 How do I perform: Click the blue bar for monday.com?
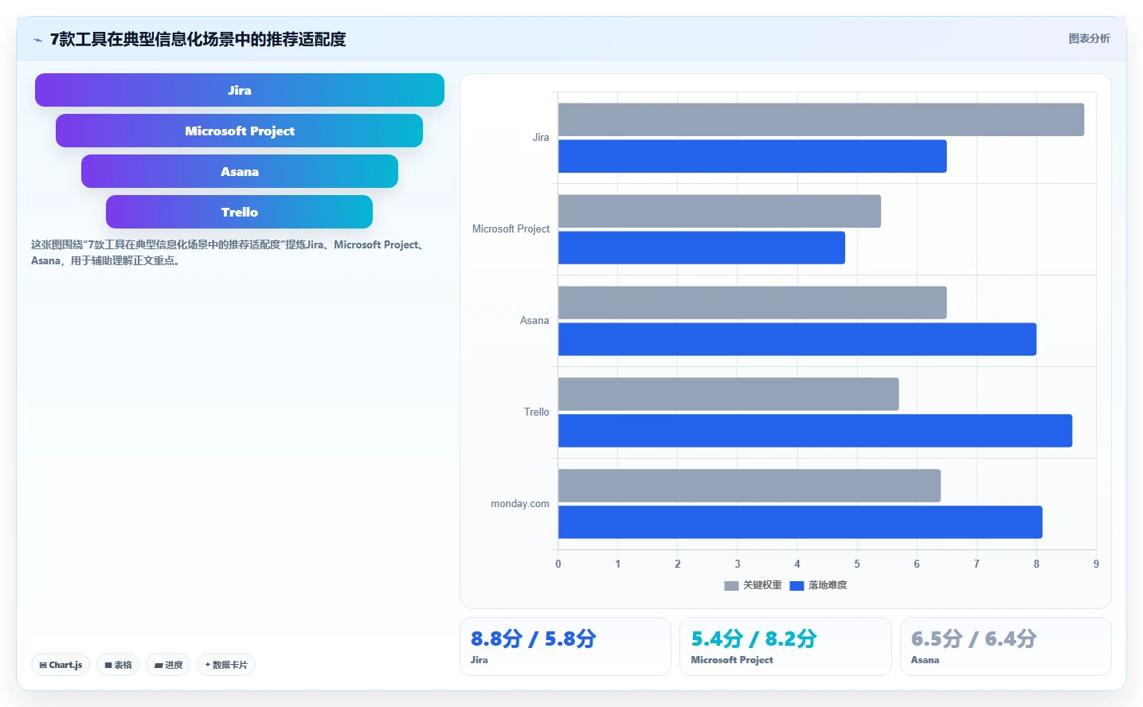[x=800, y=522]
